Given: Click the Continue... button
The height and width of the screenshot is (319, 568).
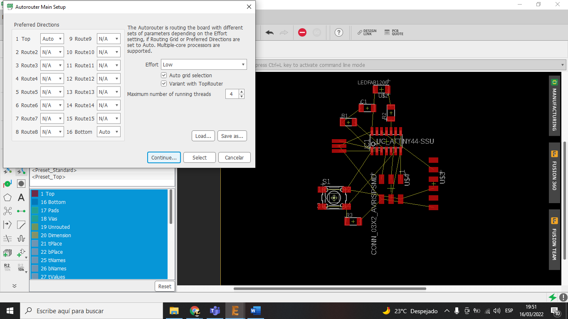Looking at the screenshot, I should click(x=164, y=157).
